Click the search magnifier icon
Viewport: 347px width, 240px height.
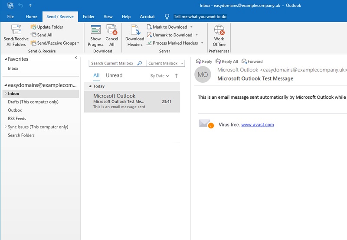(x=140, y=63)
